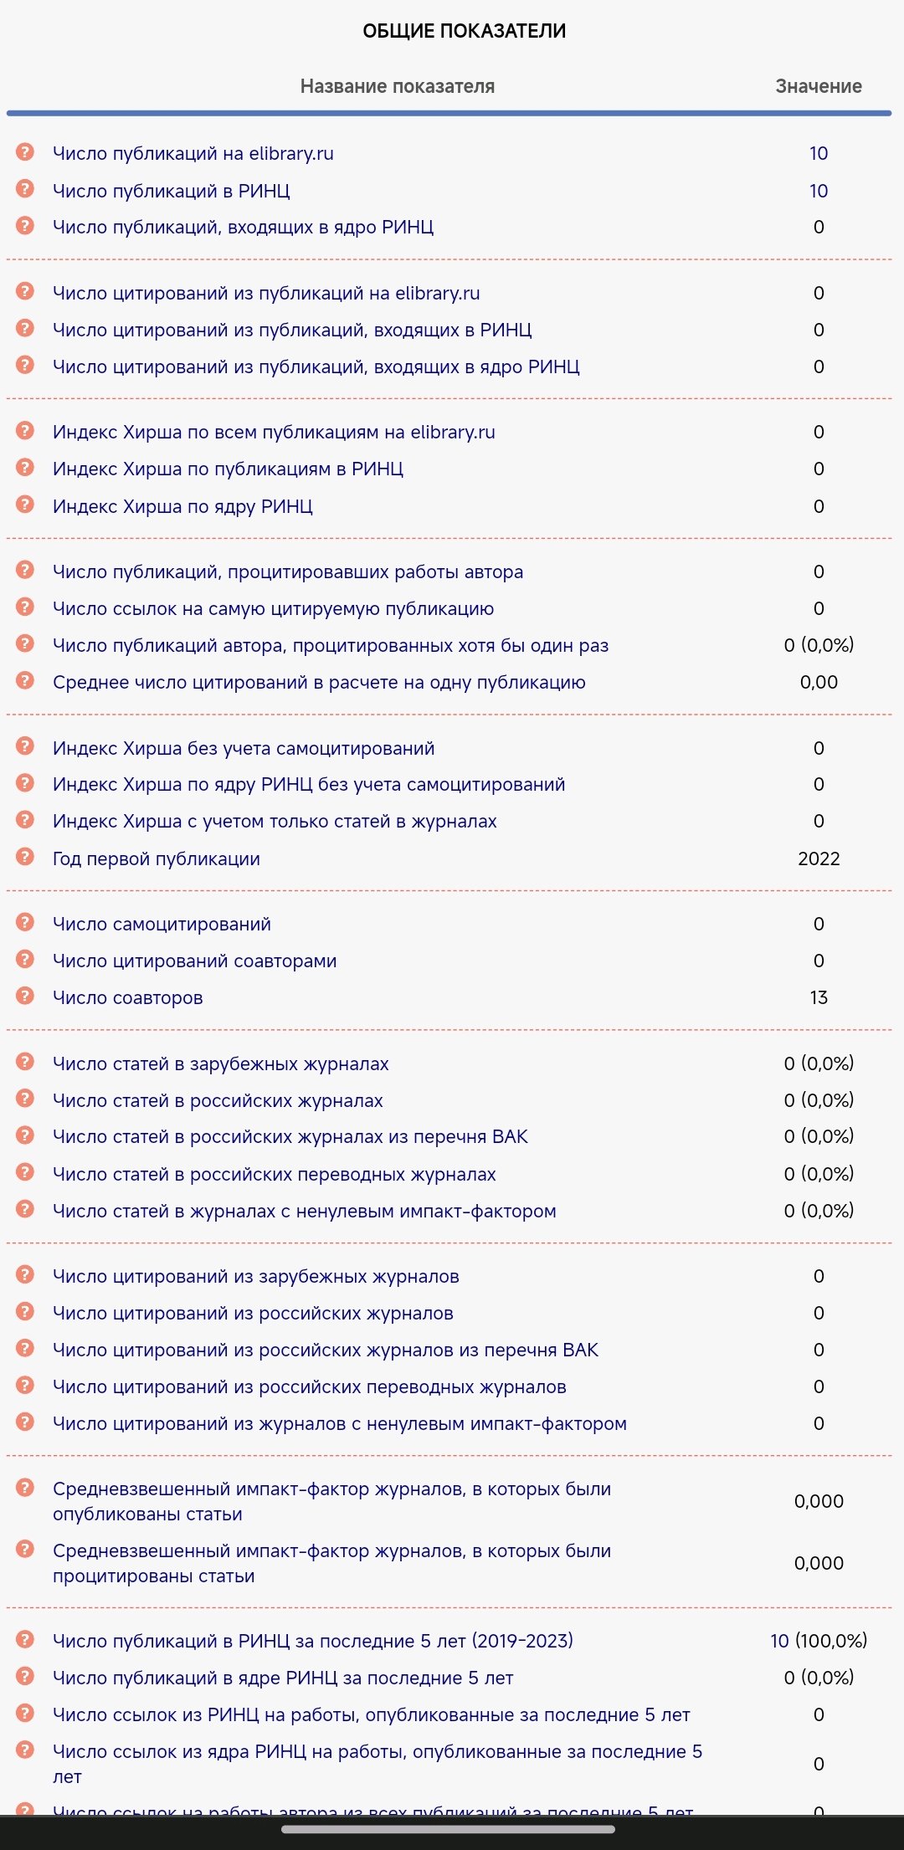This screenshot has width=904, height=1850.
Task: Tap question icon for 'Число цитирований соавторами'
Action: 25,959
